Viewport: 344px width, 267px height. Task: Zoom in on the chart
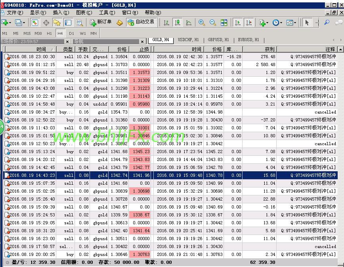201,23
